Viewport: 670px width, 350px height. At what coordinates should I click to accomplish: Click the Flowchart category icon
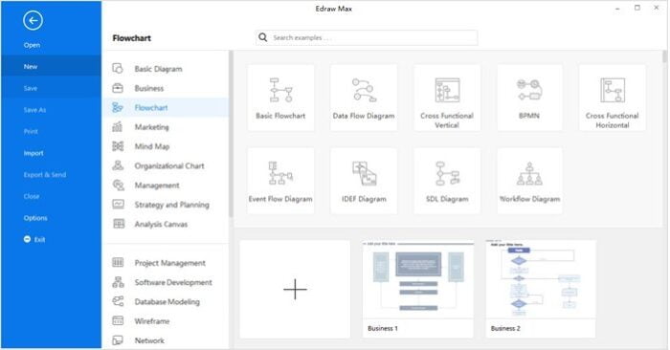click(x=118, y=107)
